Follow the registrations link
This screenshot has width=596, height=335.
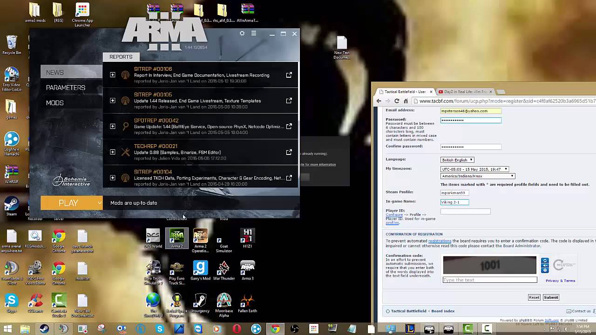point(440,241)
